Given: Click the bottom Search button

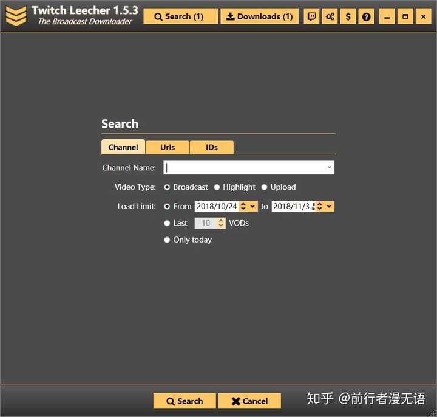Looking at the screenshot, I should 185,401.
